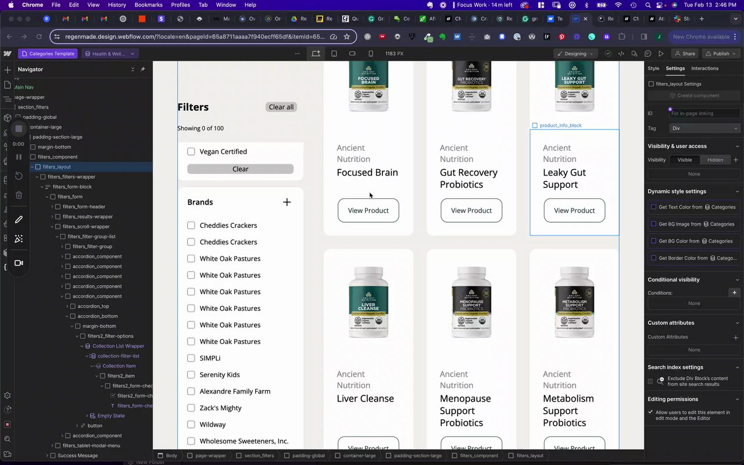Open the checkmark audit status icon
This screenshot has height=465, width=744.
pyautogui.click(x=608, y=53)
